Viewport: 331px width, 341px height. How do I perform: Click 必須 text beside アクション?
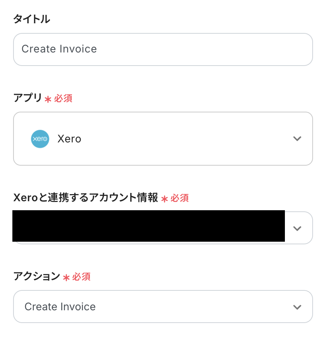[x=81, y=277]
